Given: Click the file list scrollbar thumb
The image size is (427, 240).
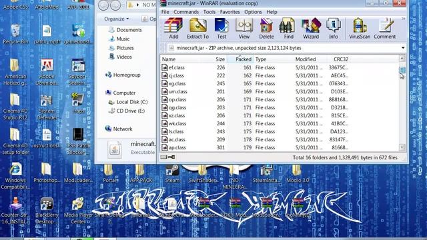Looking at the screenshot, I should pyautogui.click(x=402, y=70).
